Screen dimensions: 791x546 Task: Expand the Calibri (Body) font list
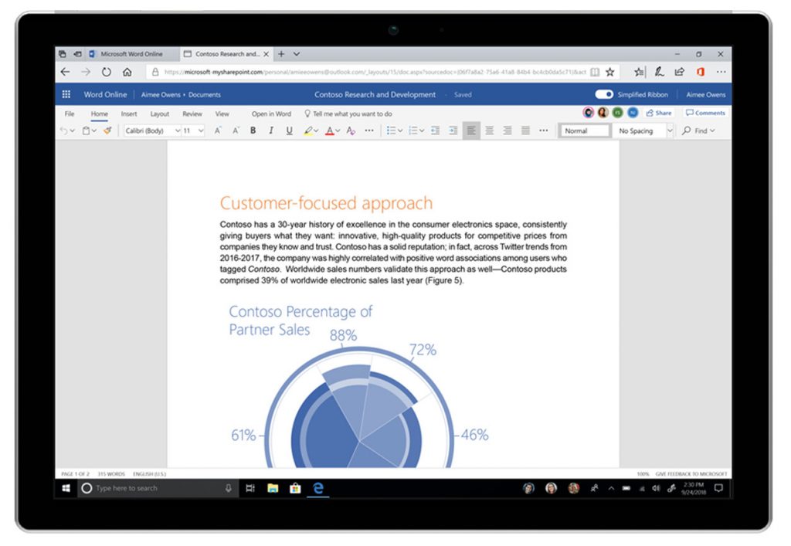click(x=178, y=131)
